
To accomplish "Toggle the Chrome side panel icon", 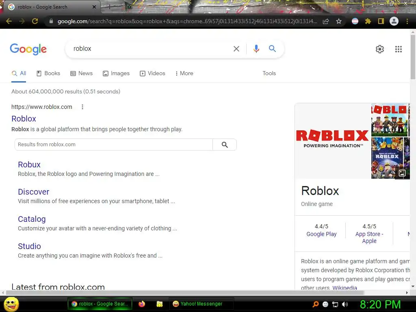I will (381, 21).
